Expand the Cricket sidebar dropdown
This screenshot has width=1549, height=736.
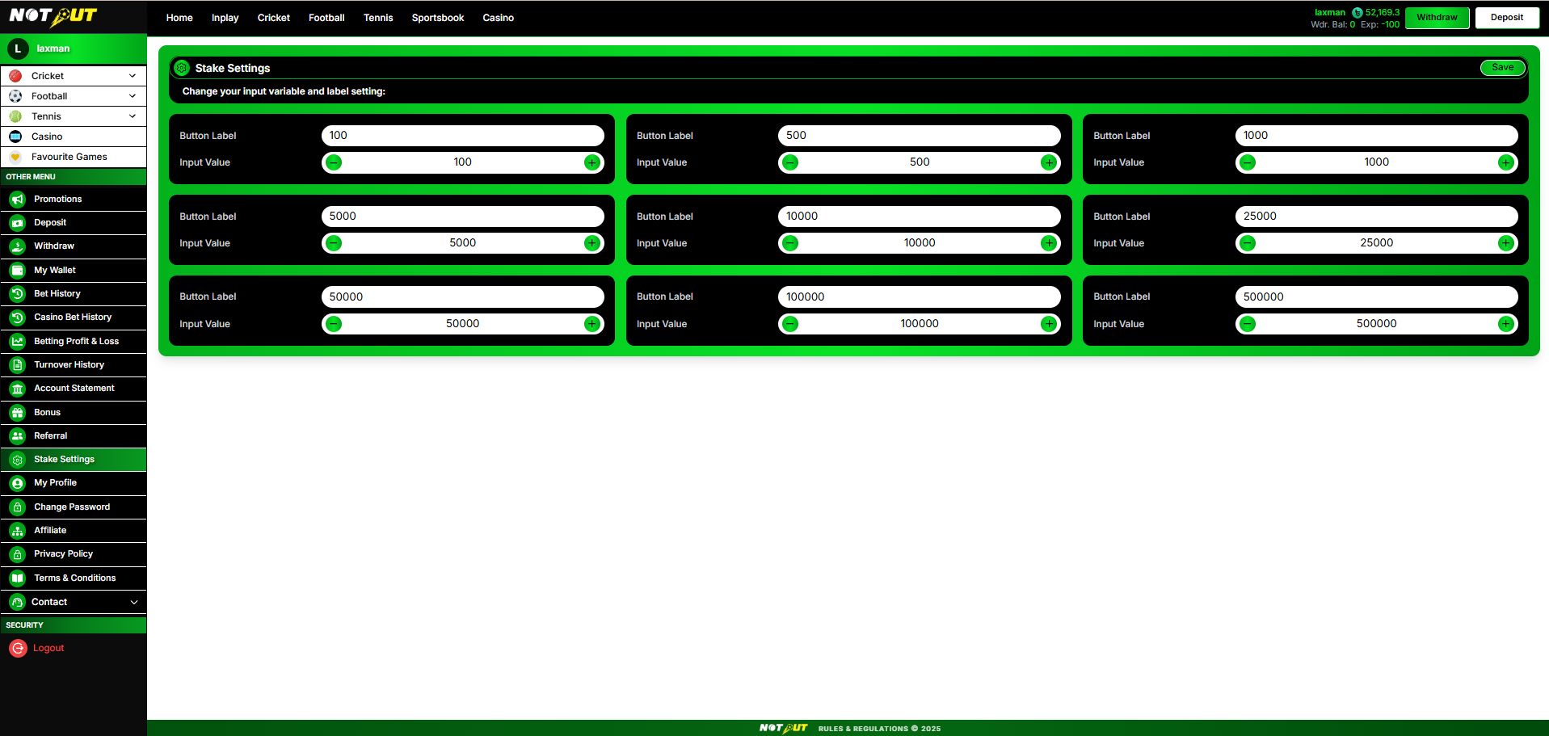pyautogui.click(x=133, y=76)
